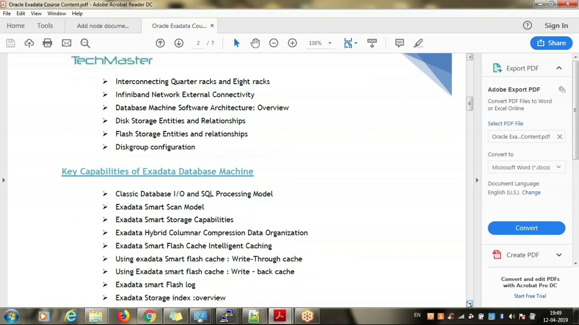Click 'Exadata Storage index :overview' line
The height and width of the screenshot is (325, 579).
click(x=171, y=298)
